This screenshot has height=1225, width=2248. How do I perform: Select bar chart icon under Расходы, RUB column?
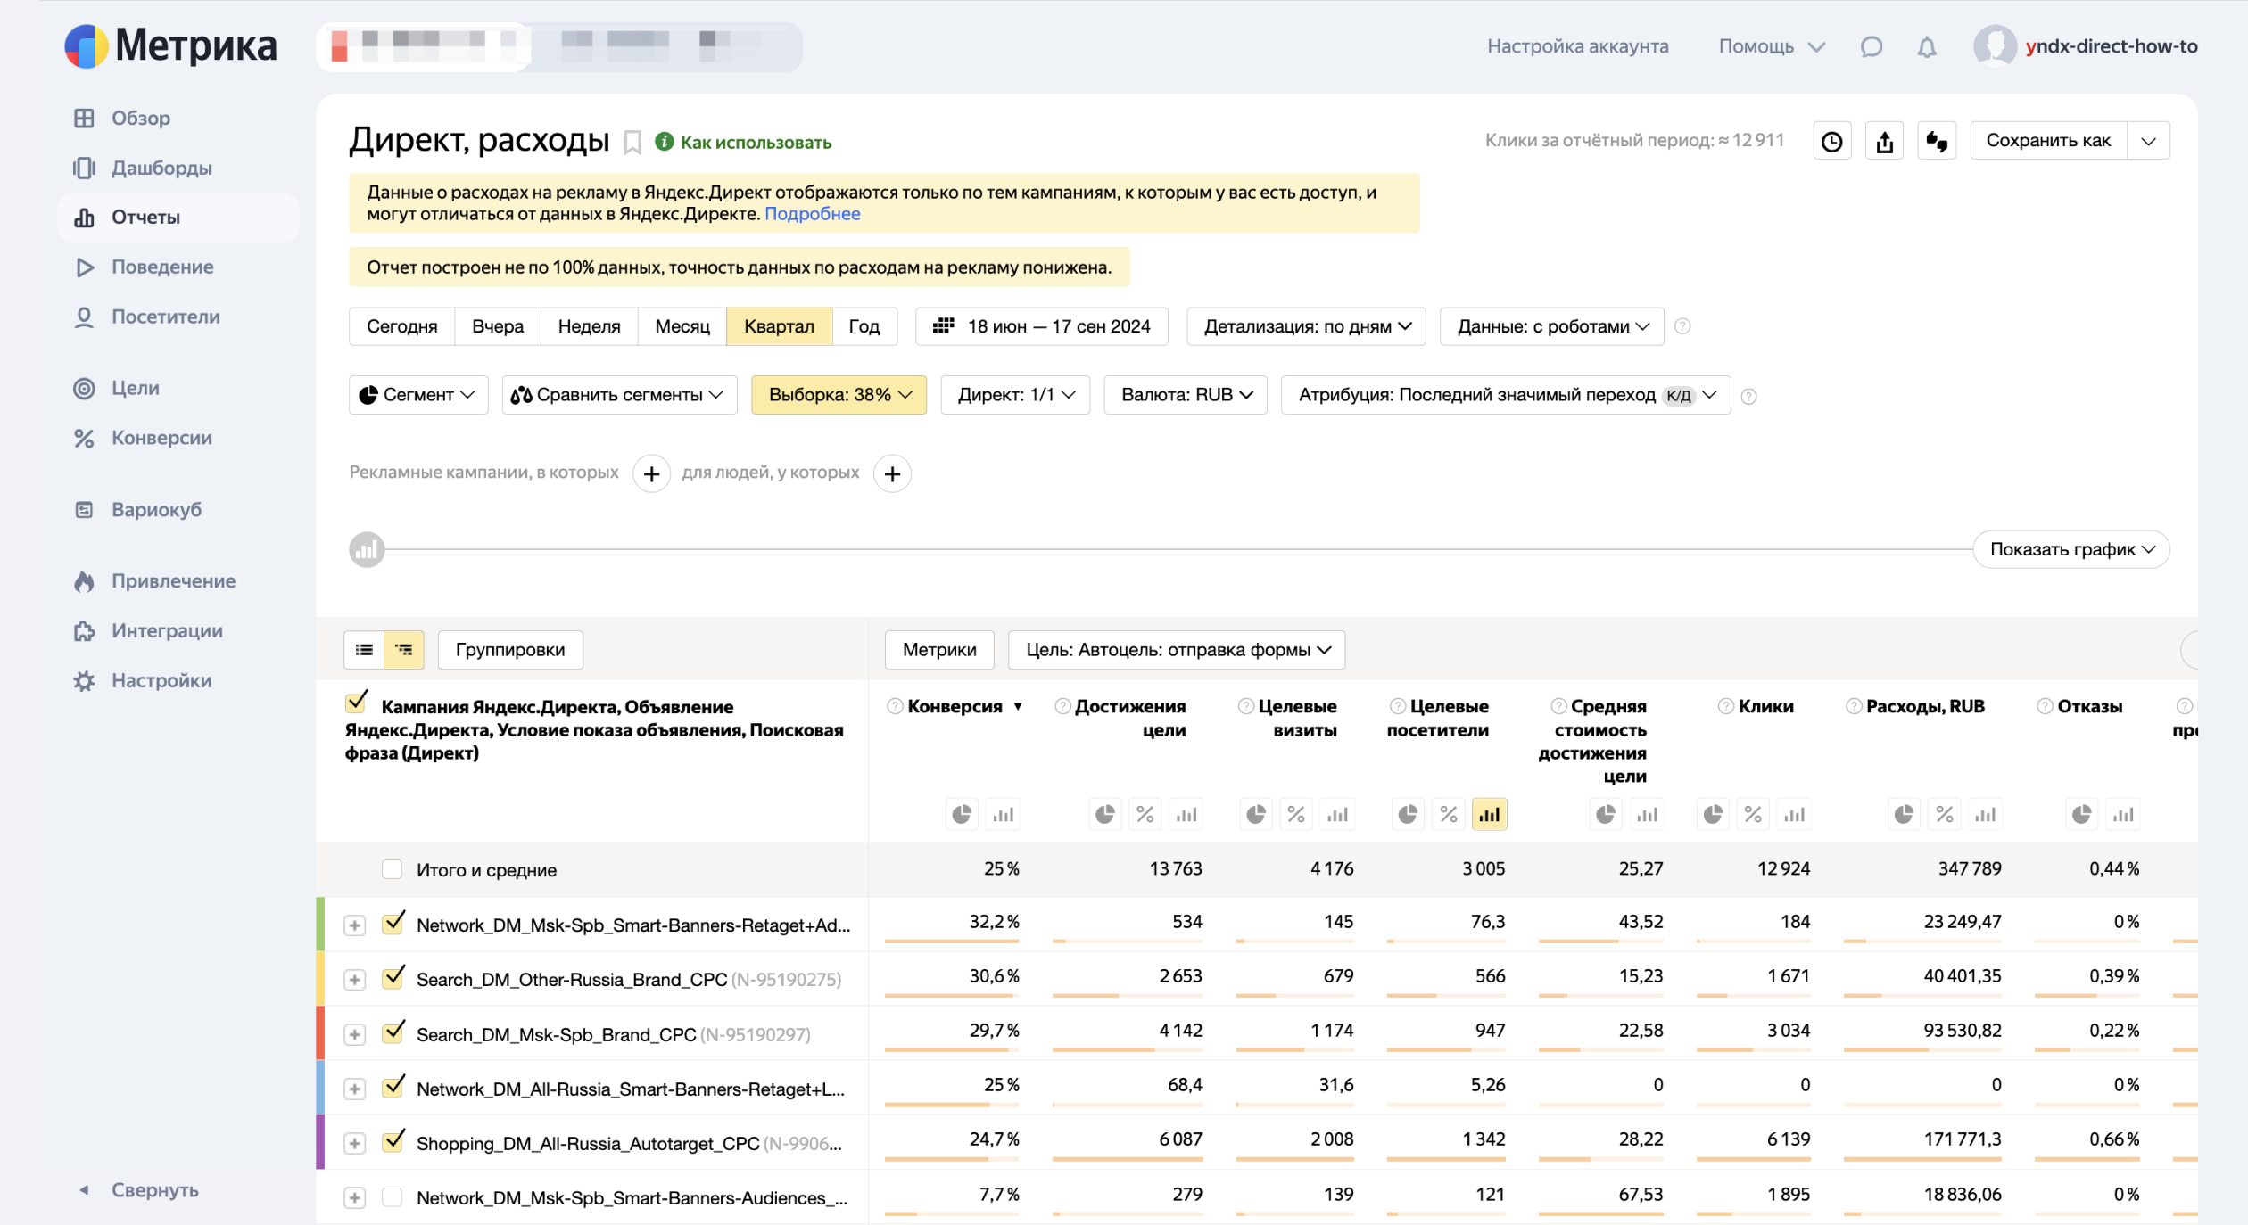(1985, 814)
